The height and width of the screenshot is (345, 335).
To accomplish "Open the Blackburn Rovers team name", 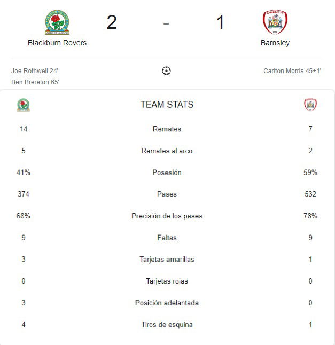I will [57, 43].
